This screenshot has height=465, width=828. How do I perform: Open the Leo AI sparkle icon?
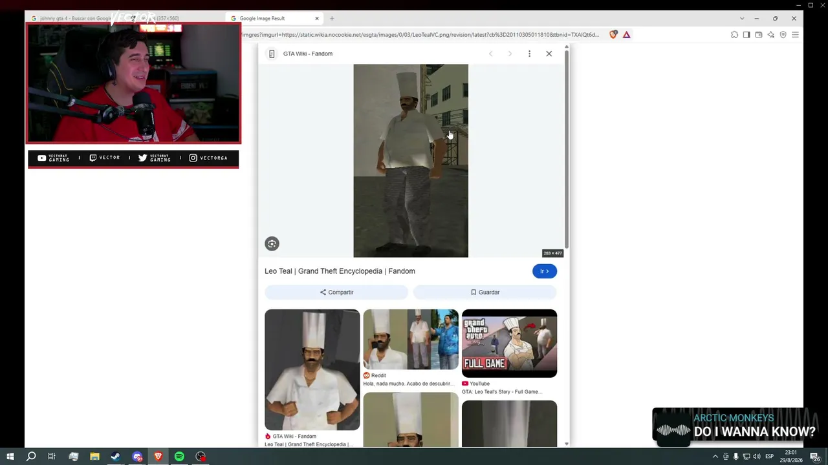coord(770,35)
